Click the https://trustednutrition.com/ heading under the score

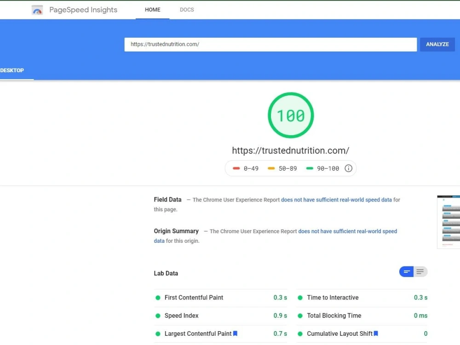tap(290, 150)
